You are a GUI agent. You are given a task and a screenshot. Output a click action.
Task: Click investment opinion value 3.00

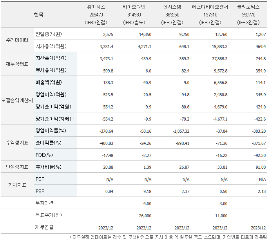[x=223, y=204]
